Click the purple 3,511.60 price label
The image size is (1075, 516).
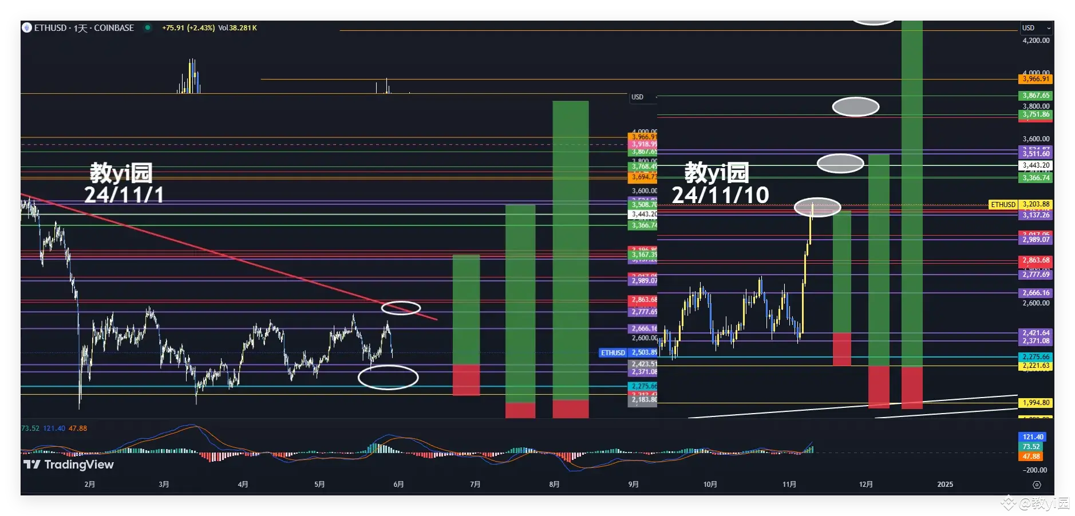[x=1036, y=153]
